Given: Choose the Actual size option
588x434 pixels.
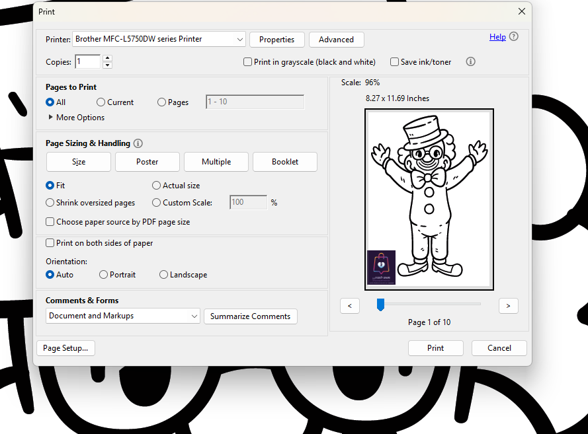Looking at the screenshot, I should pyautogui.click(x=156, y=186).
